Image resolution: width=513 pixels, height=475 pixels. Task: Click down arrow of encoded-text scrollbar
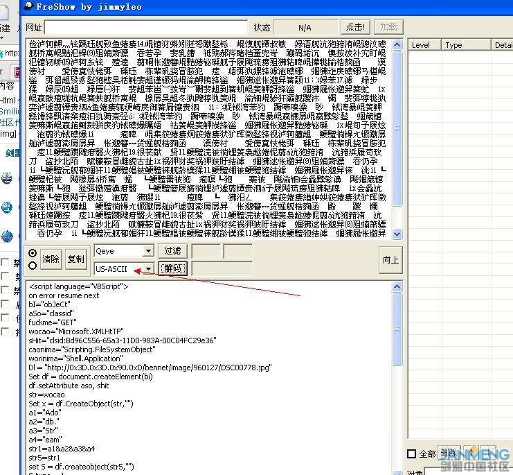[x=397, y=234]
